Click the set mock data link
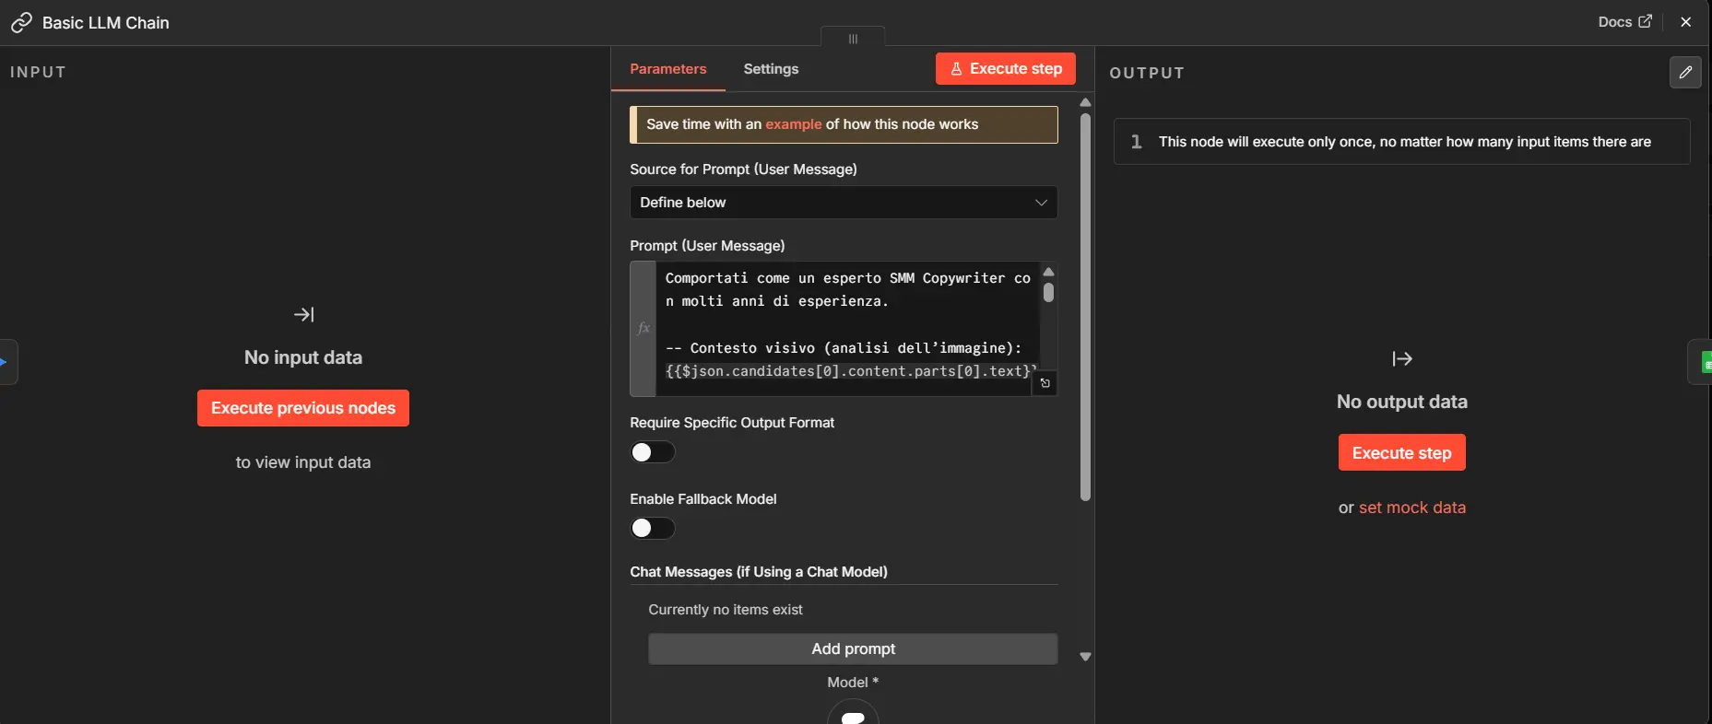 [x=1412, y=508]
